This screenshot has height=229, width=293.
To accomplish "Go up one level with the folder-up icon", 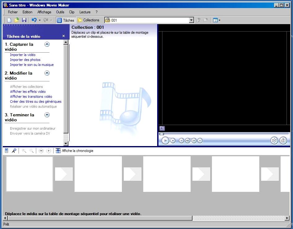I will point(198,20).
